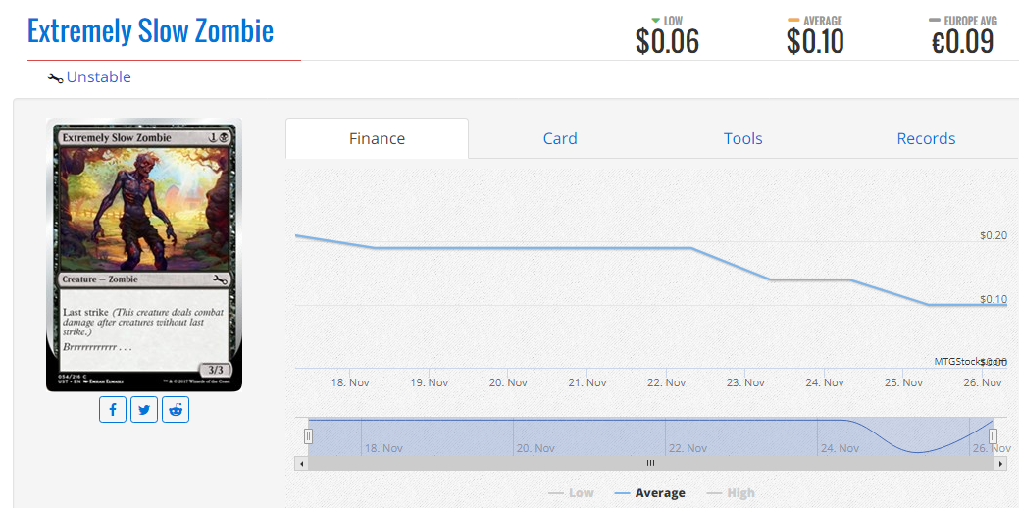This screenshot has height=508, width=1019.
Task: Switch to the Card tab
Action: (560, 138)
